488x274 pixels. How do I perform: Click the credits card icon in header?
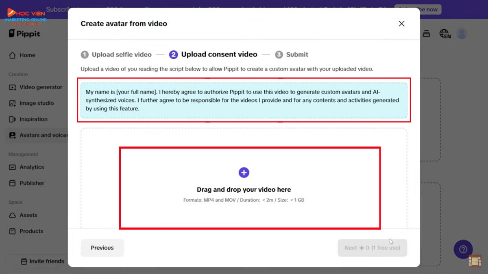(427, 34)
